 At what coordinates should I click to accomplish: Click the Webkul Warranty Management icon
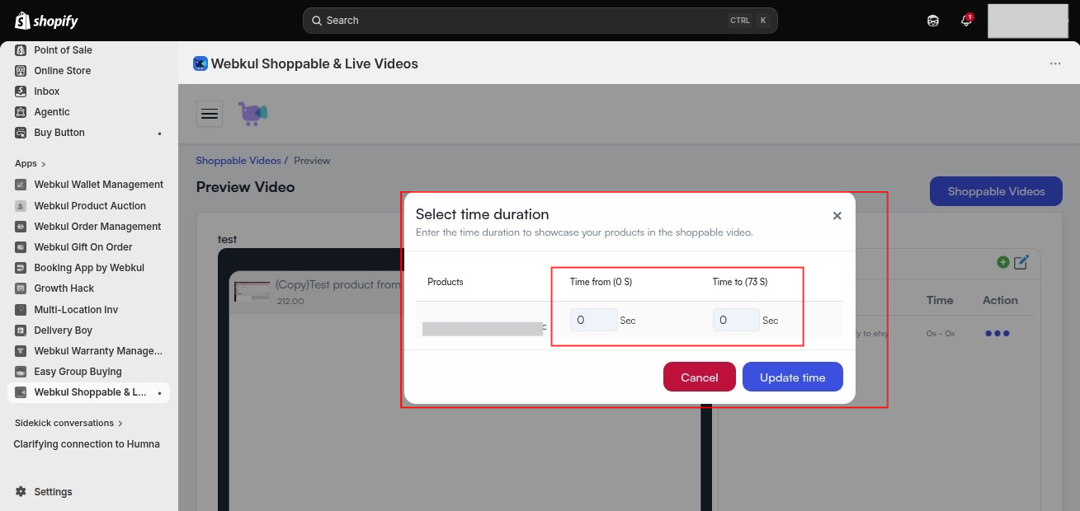click(x=21, y=351)
